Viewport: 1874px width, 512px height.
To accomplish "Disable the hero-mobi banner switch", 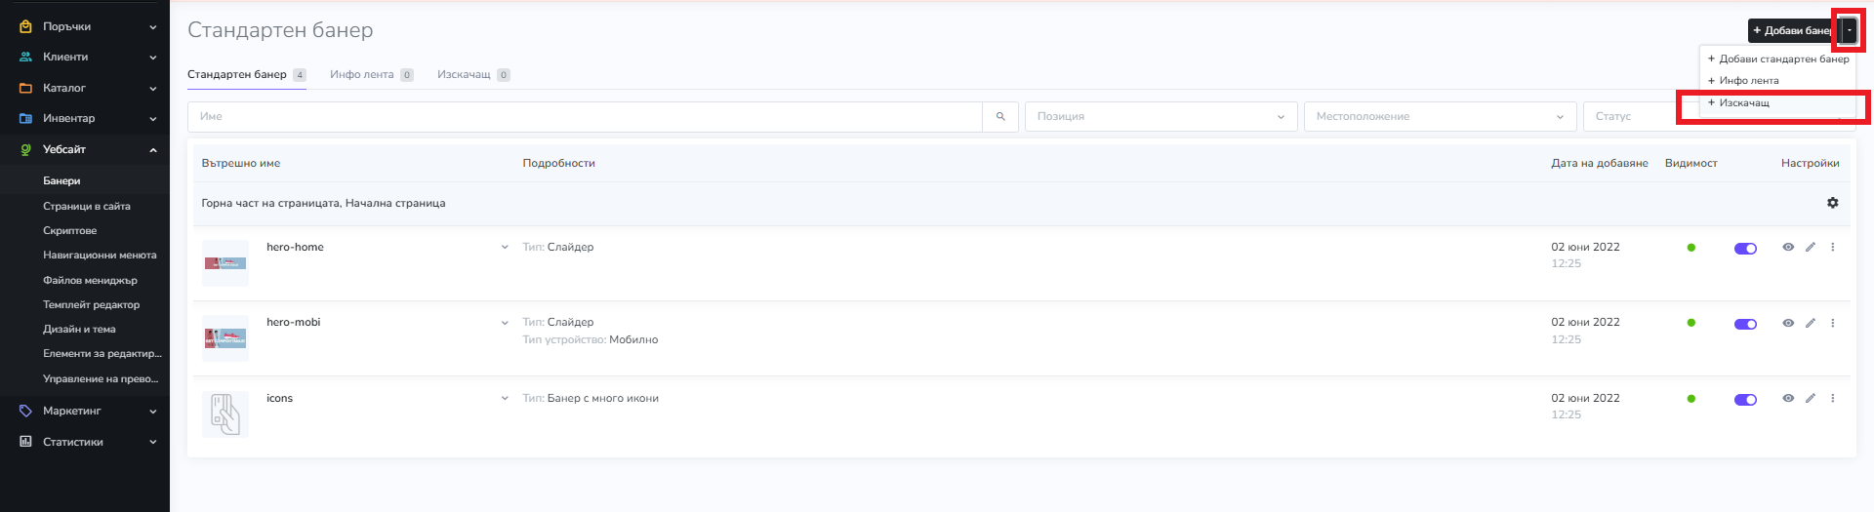I will (1745, 324).
